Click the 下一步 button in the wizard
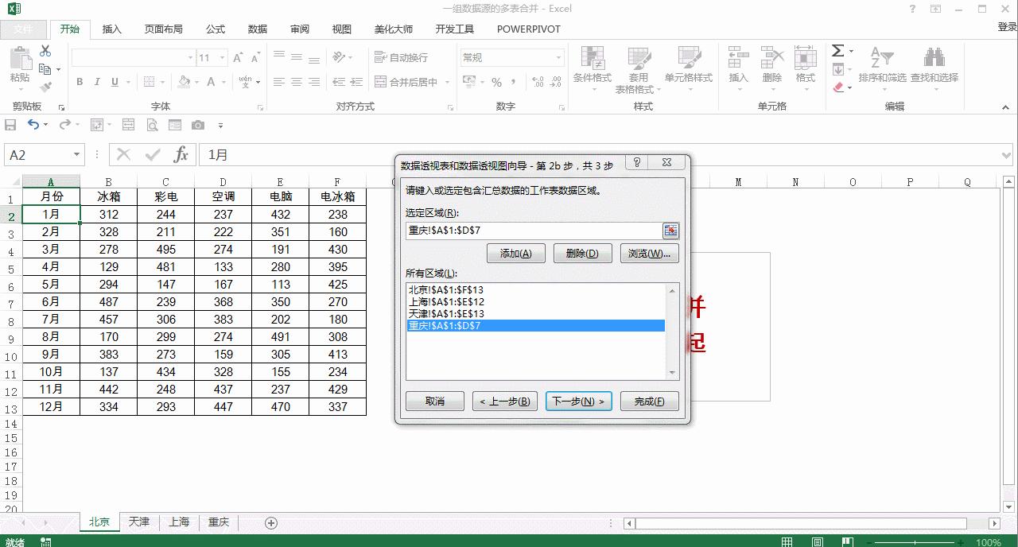This screenshot has height=547, width=1018. 578,401
